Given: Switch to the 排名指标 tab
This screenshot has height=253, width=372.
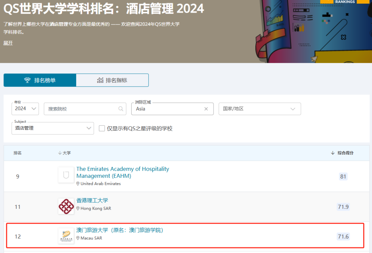Looking at the screenshot, I should pos(112,80).
